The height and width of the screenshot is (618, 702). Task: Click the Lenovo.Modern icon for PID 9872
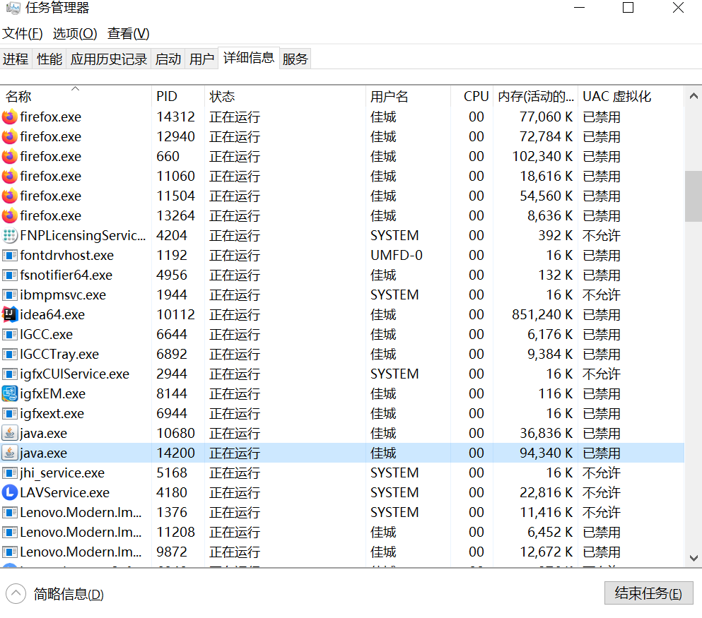coord(10,552)
